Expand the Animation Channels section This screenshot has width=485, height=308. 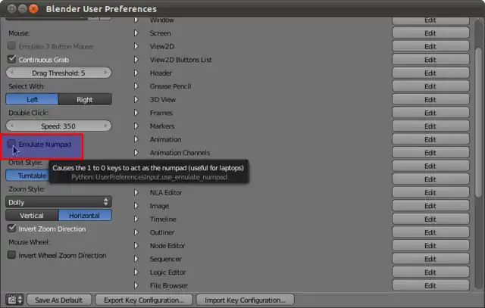click(136, 153)
